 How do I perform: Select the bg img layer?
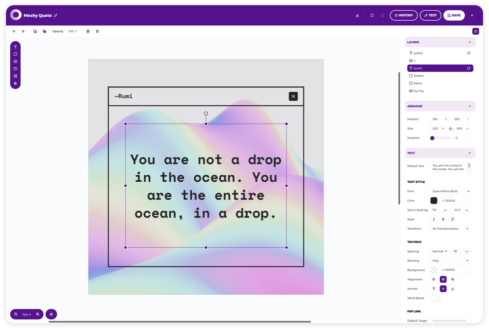(x=440, y=91)
